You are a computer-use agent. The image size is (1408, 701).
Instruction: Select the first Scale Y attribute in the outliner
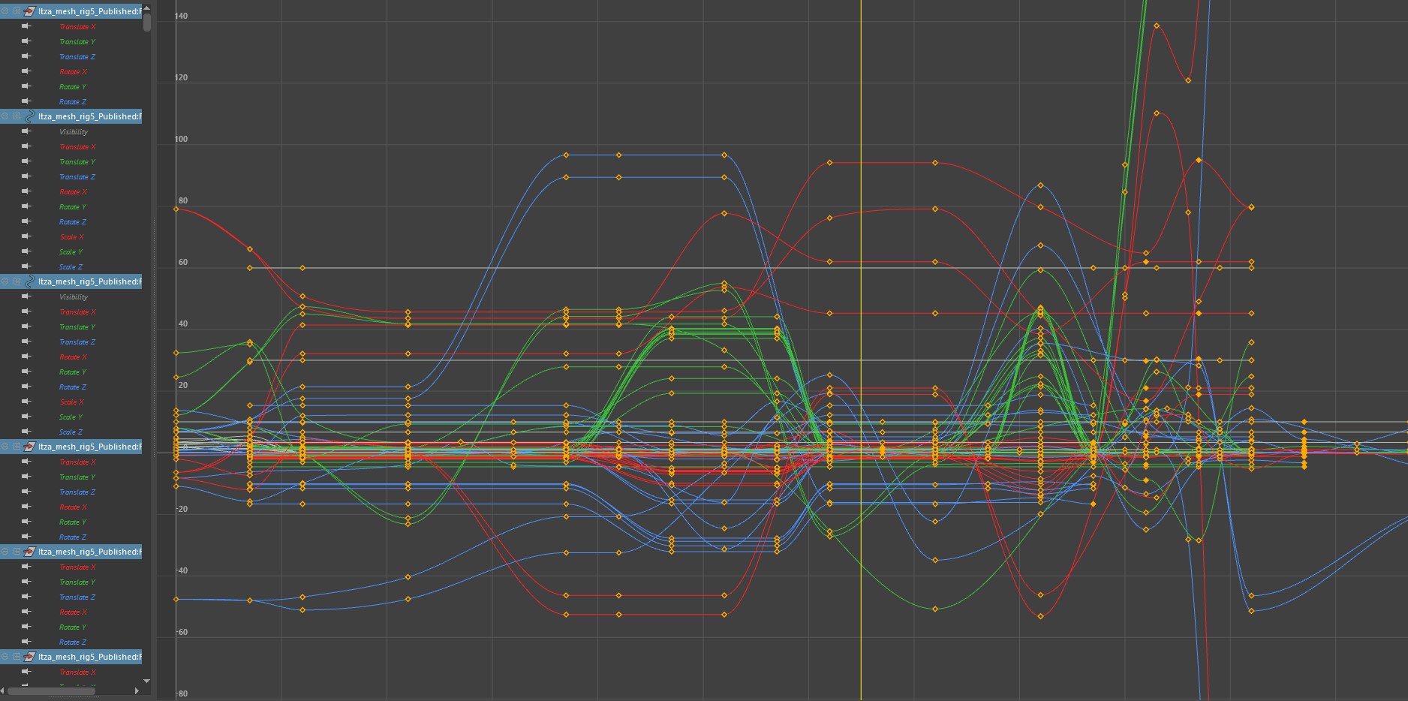(x=71, y=251)
